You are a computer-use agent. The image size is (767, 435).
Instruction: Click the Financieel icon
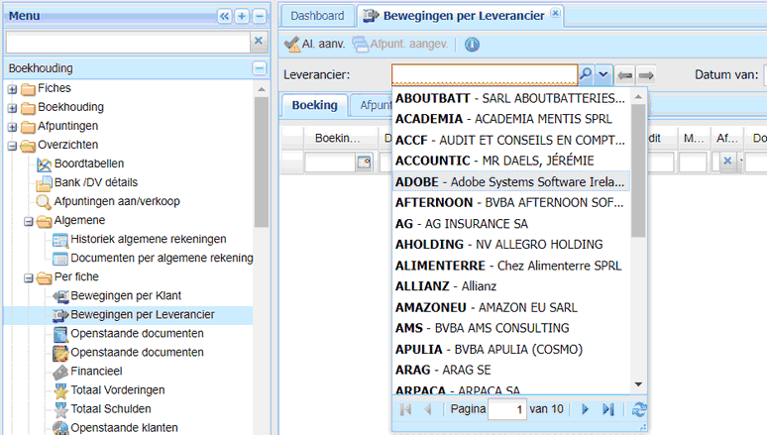coord(60,372)
